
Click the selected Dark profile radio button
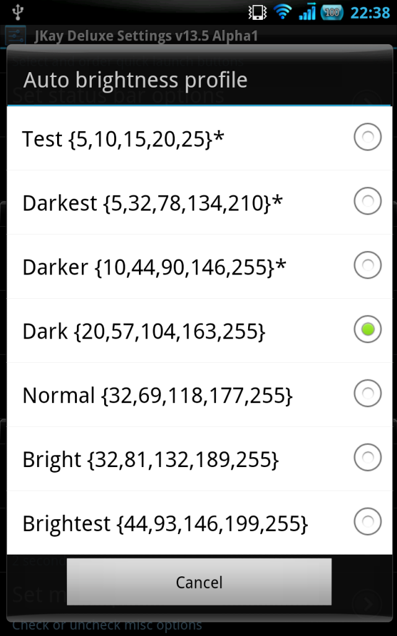367,329
